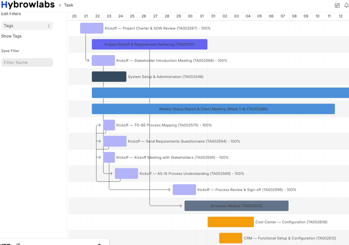349x245 pixels.
Task: Click the Save Filter label
Action: click(10, 51)
